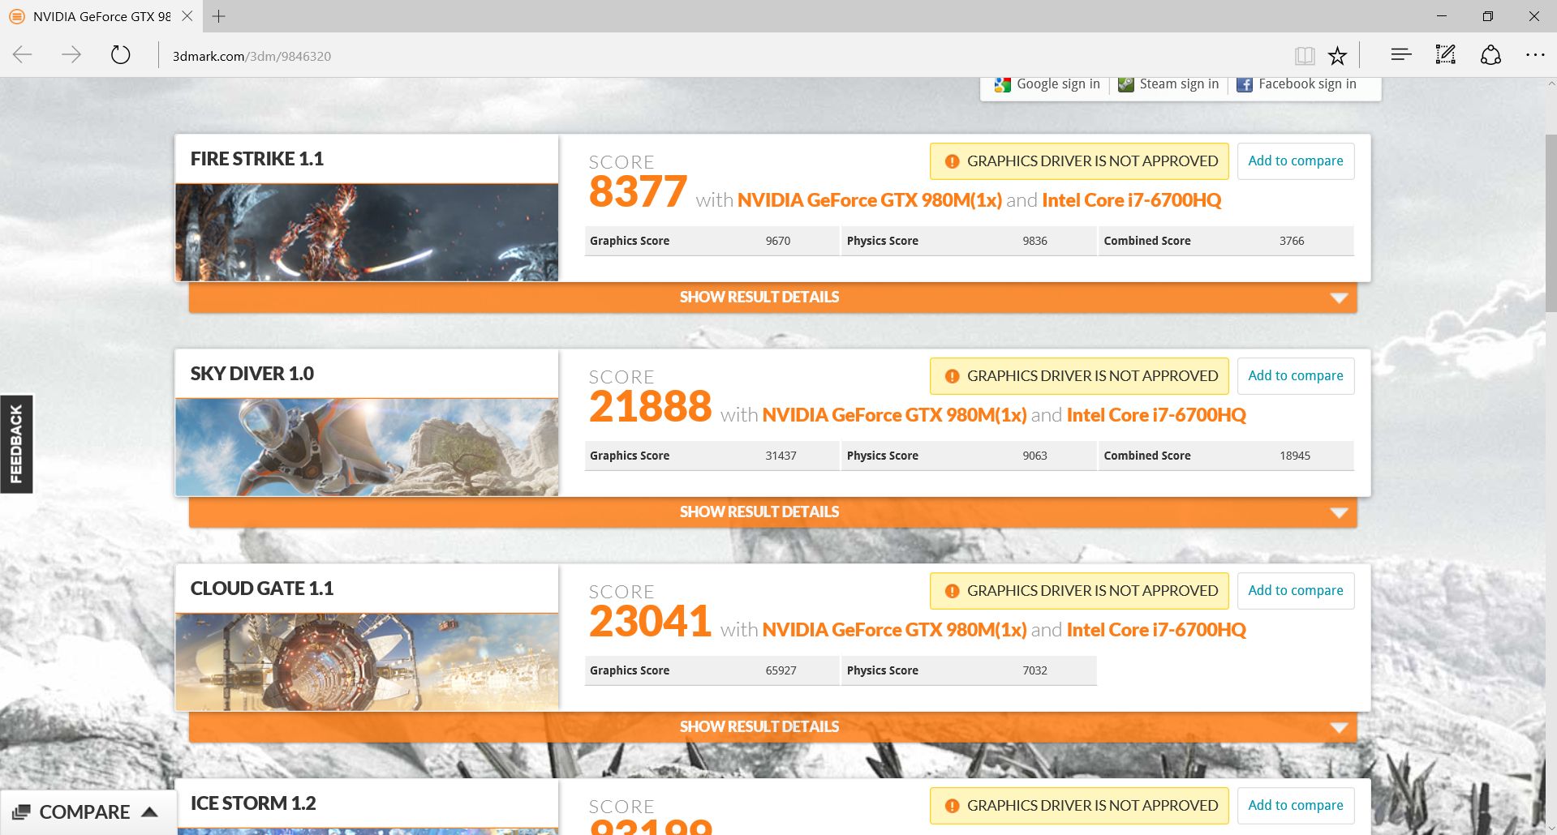Start a Web Note annotation
Image resolution: width=1557 pixels, height=835 pixels.
pos(1445,54)
